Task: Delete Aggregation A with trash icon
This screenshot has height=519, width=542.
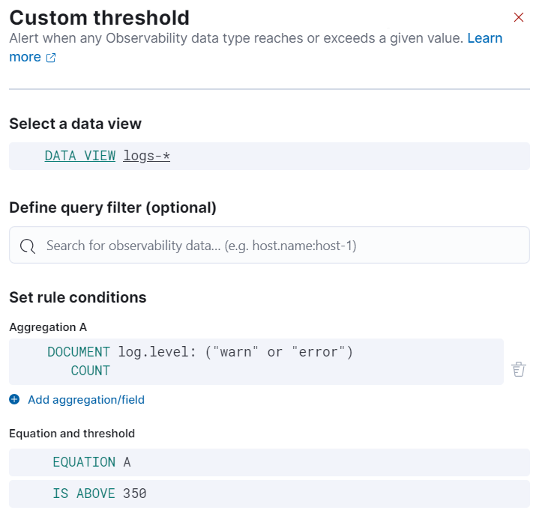Action: 519,368
